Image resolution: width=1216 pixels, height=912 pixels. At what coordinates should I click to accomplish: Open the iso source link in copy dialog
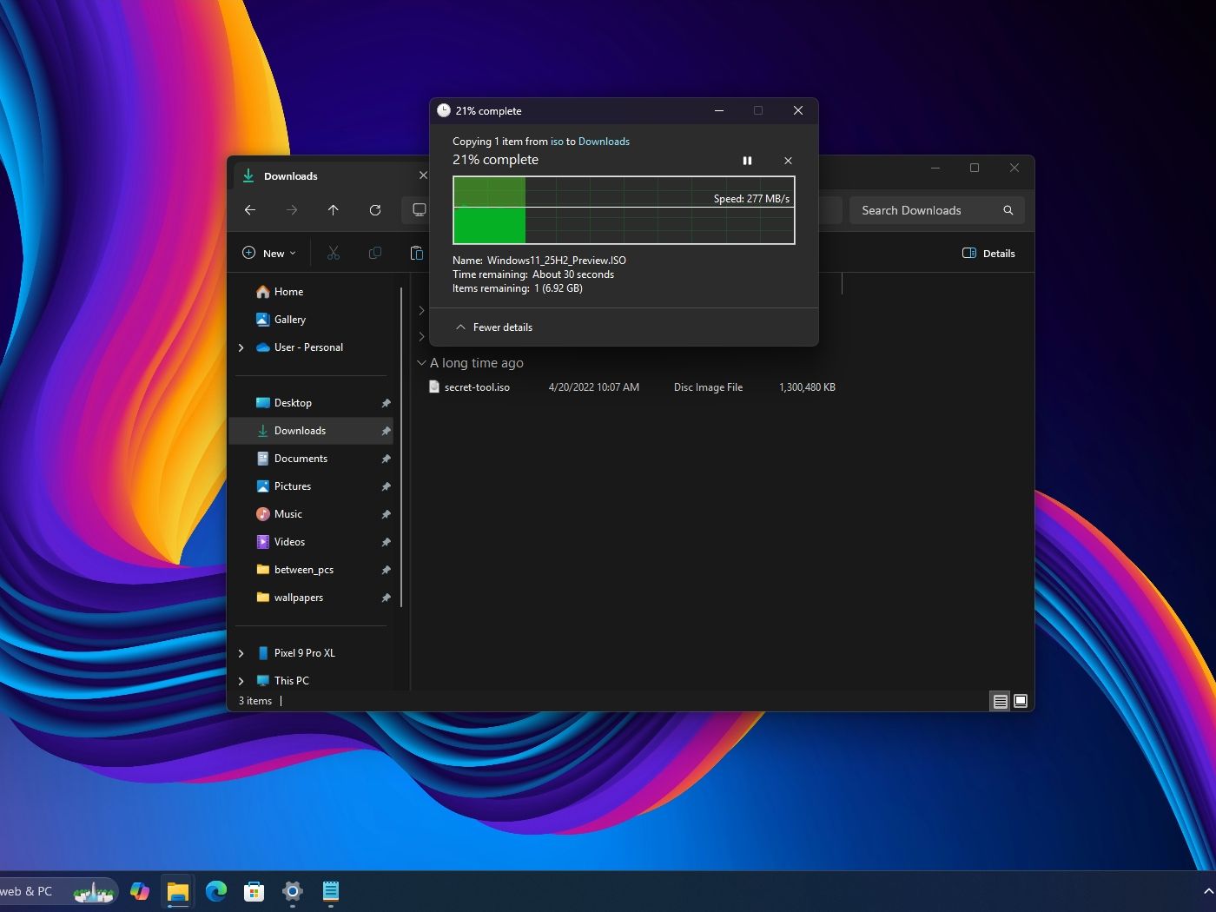pos(557,142)
